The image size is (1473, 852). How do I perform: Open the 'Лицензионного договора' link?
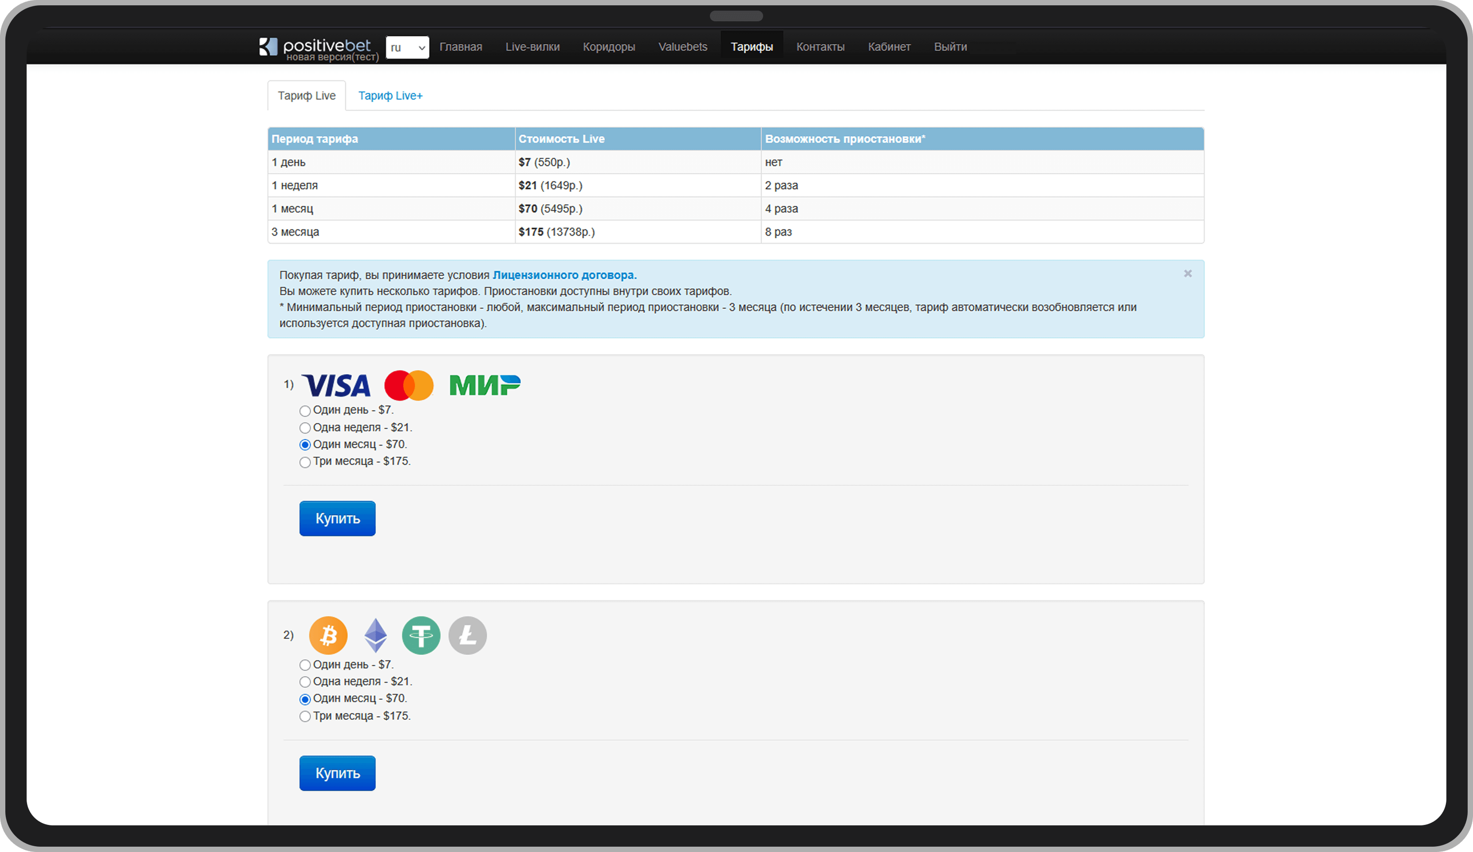point(563,274)
